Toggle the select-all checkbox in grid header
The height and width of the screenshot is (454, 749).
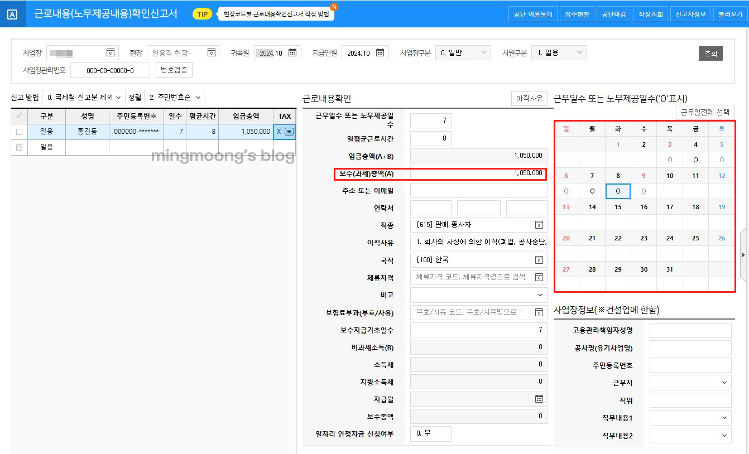20,116
